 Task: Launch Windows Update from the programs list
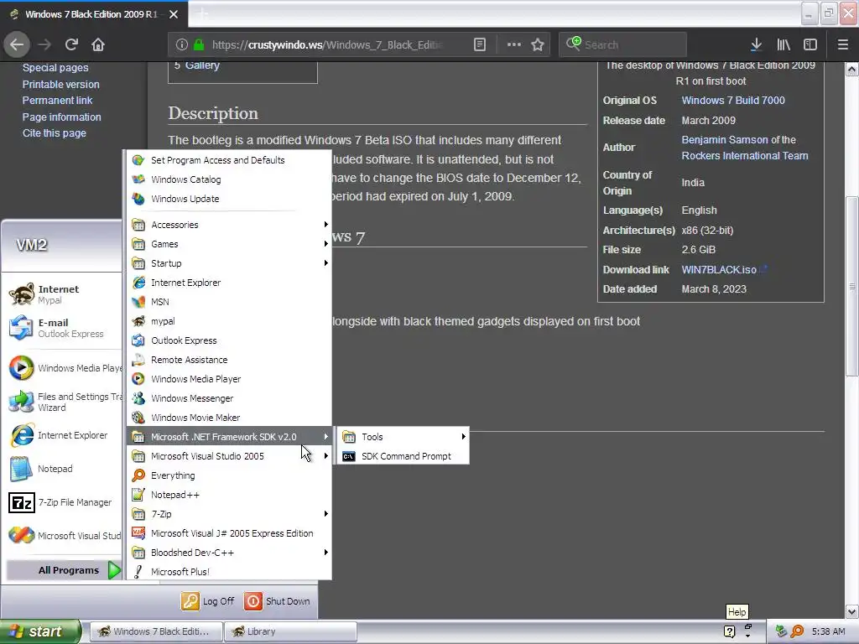(x=228, y=199)
